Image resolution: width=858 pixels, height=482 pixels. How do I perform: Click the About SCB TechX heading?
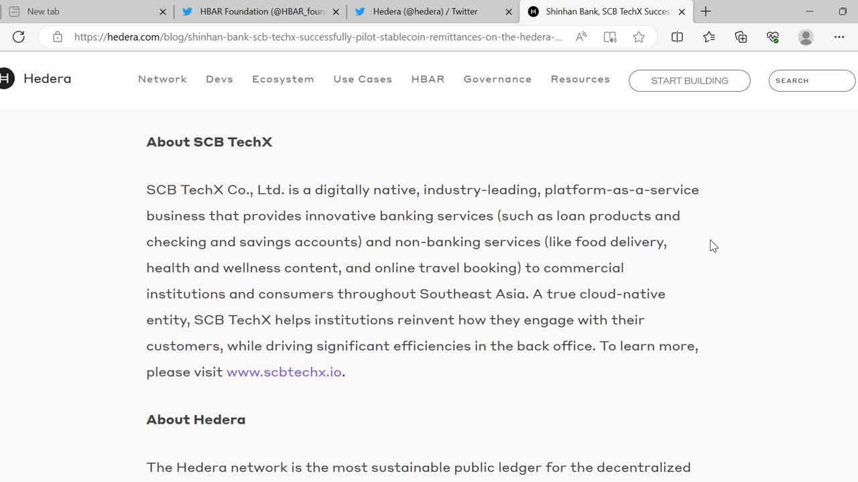point(209,142)
